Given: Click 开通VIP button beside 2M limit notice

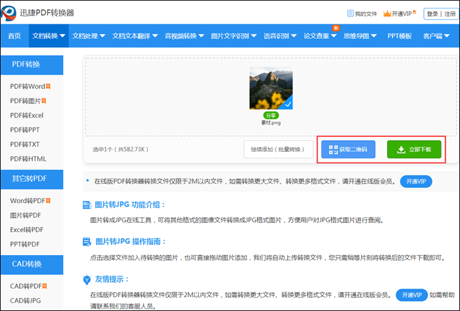Looking at the screenshot, I should click(416, 181).
